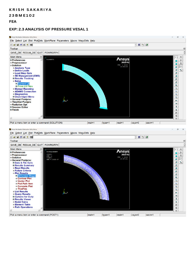Screen dimensions: 195x260
Task: Select Front View icon in top window
Action: tap(176, 67)
